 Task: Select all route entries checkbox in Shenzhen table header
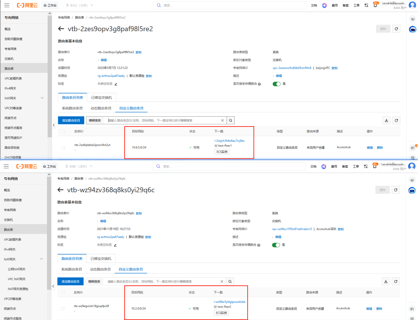(x=63, y=293)
